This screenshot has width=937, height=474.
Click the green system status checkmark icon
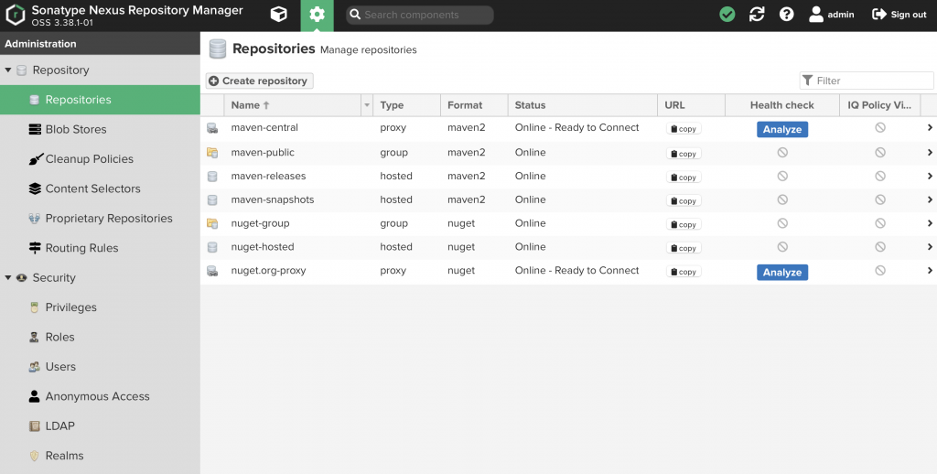[727, 15]
